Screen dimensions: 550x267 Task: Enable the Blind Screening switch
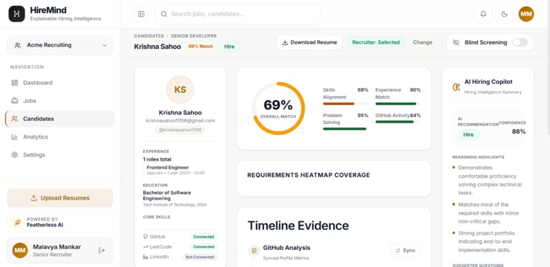point(520,42)
